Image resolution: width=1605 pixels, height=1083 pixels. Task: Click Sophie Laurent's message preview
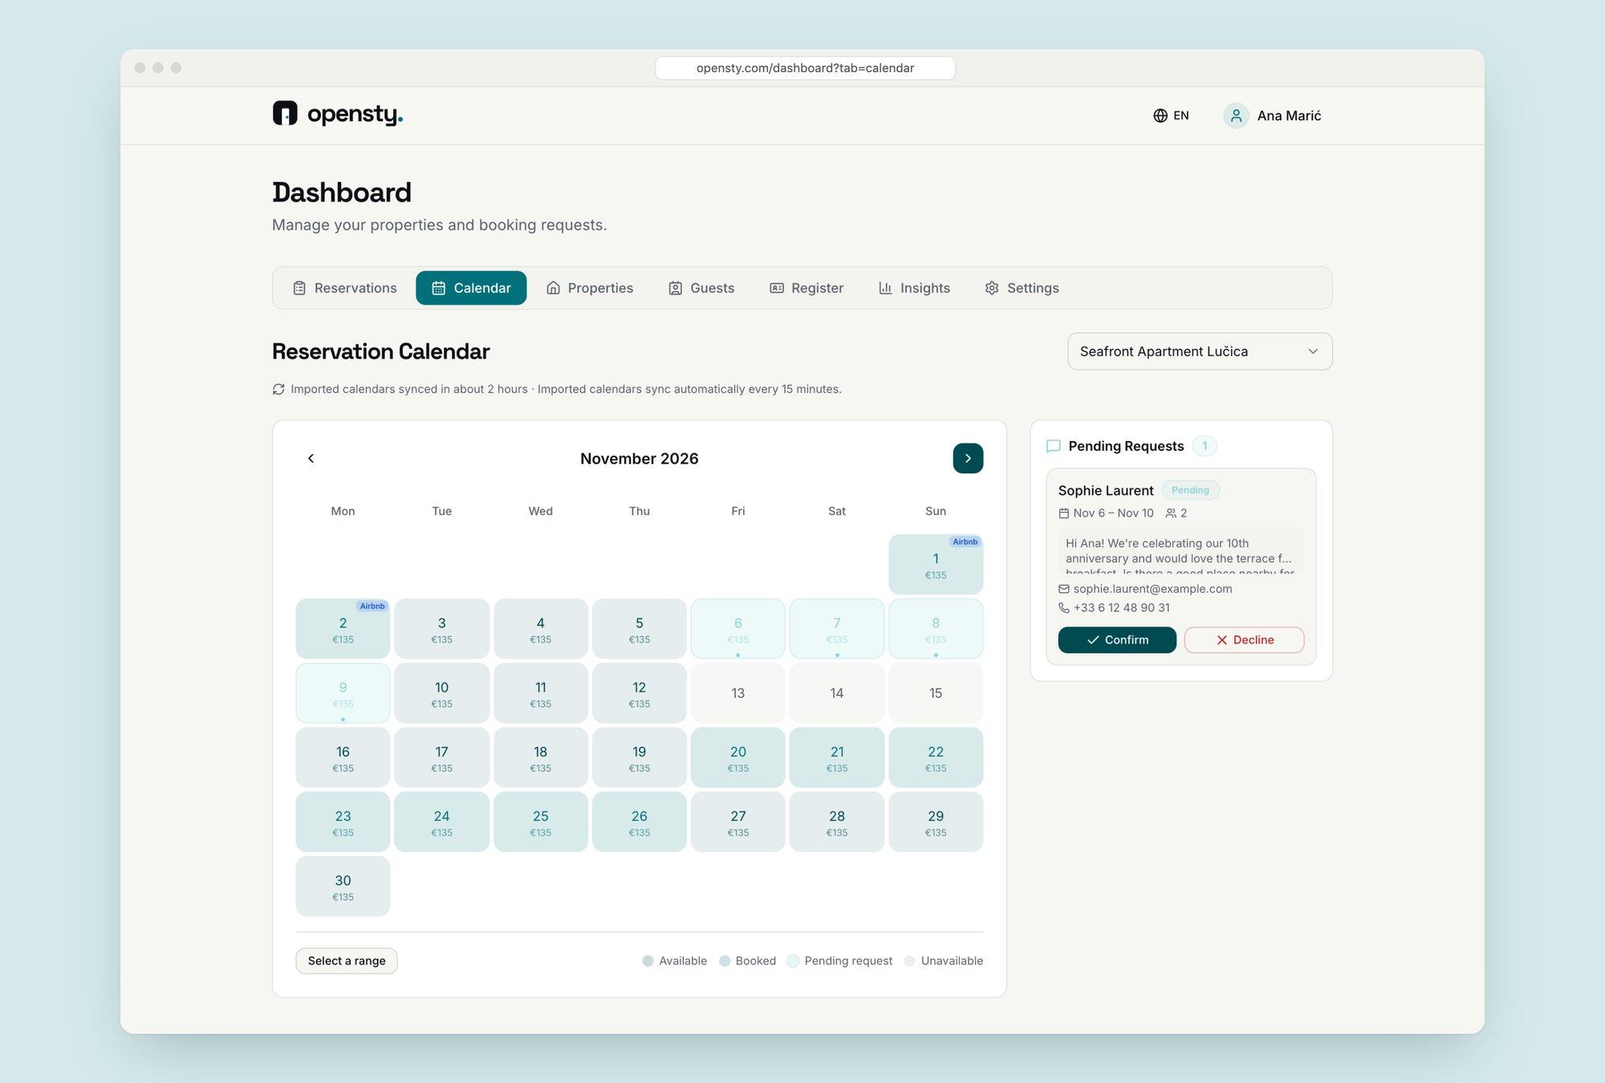click(x=1180, y=552)
